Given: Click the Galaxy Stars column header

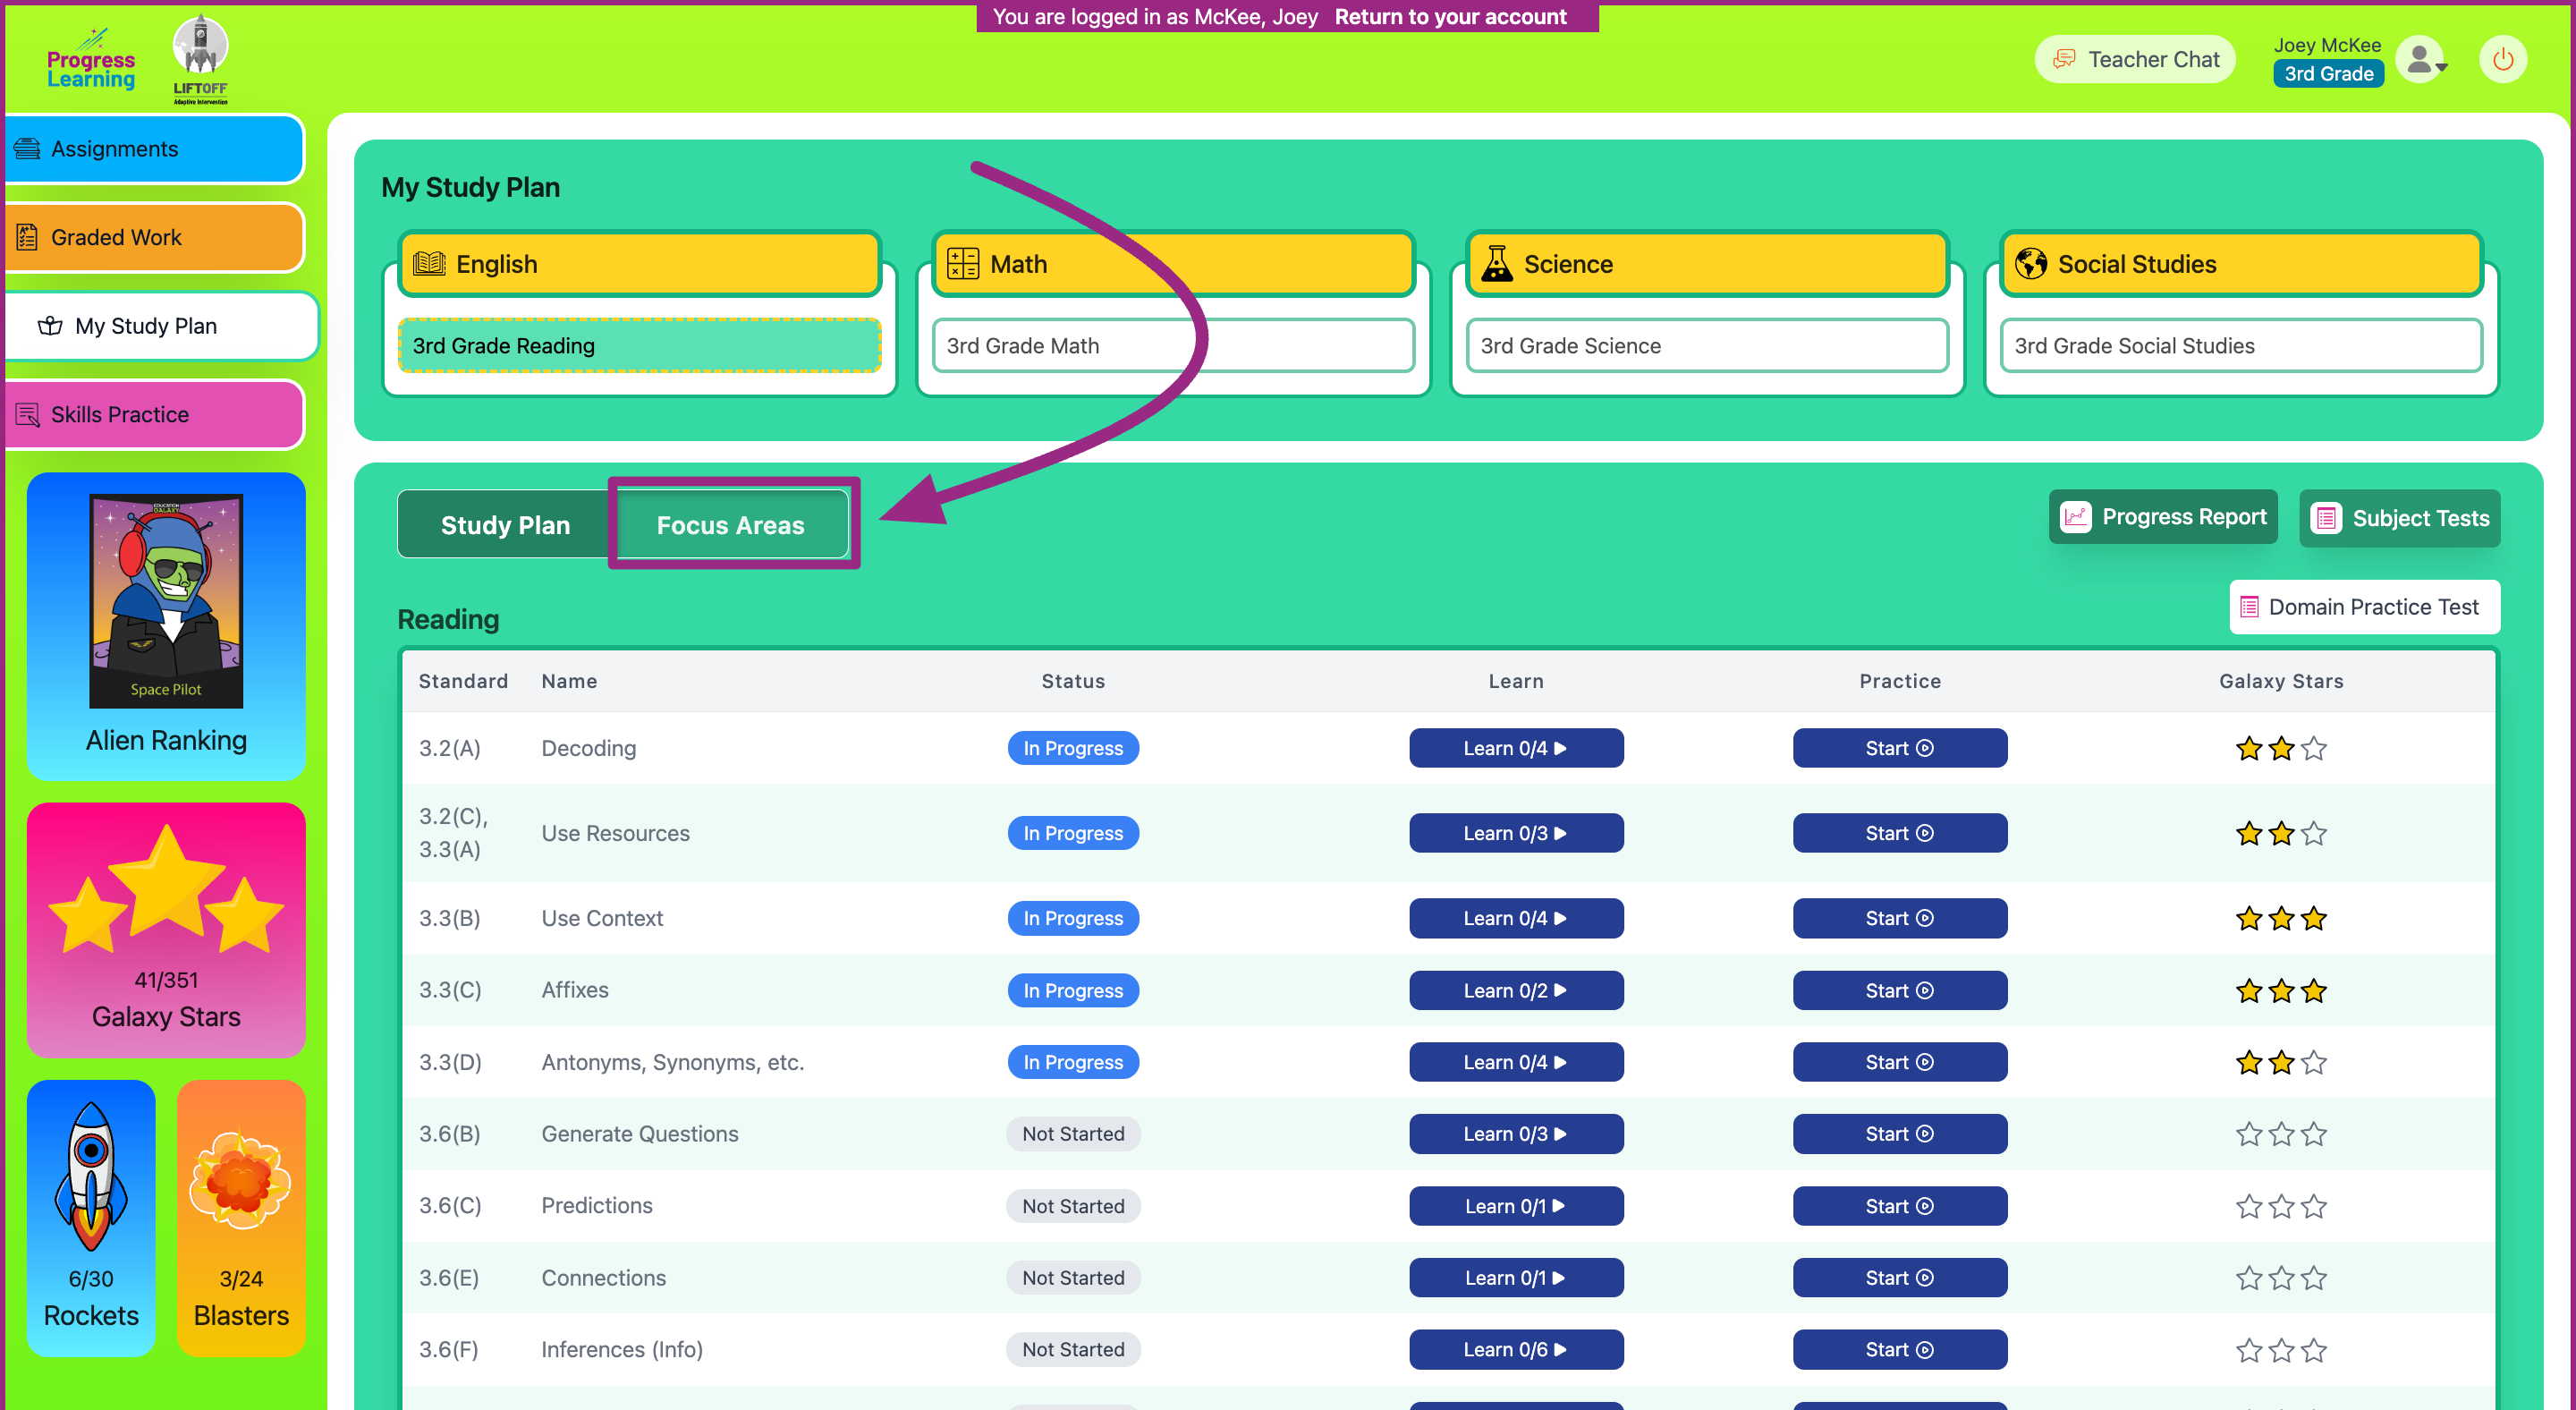Looking at the screenshot, I should (2281, 681).
